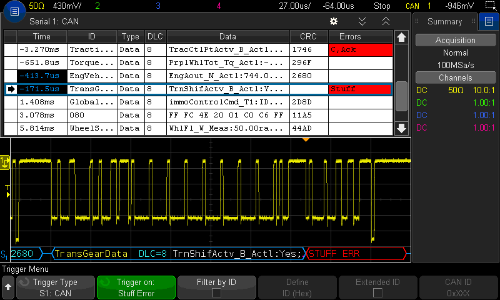This screenshot has height=300, width=500.
Task: Click the Define ID (Hex) softkey
Action: 297,287
